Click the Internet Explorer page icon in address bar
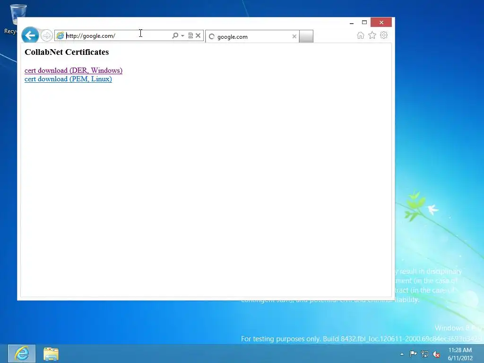The height and width of the screenshot is (363, 484). 60,36
